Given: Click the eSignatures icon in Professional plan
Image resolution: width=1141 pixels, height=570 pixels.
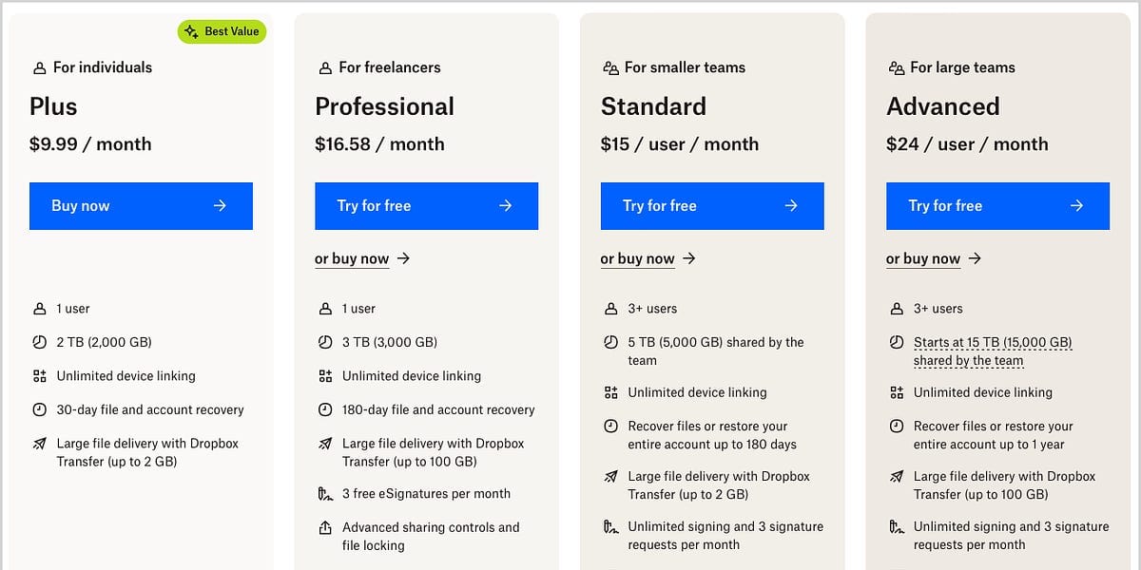Looking at the screenshot, I should click(x=325, y=494).
